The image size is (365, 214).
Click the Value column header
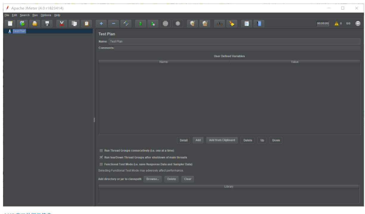click(295, 62)
